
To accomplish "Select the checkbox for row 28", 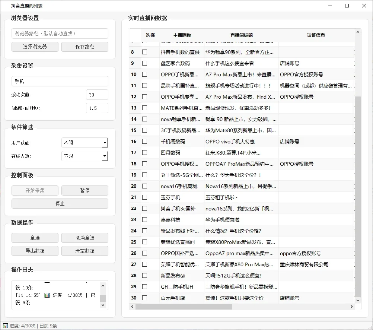I will pyautogui.click(x=145, y=276).
